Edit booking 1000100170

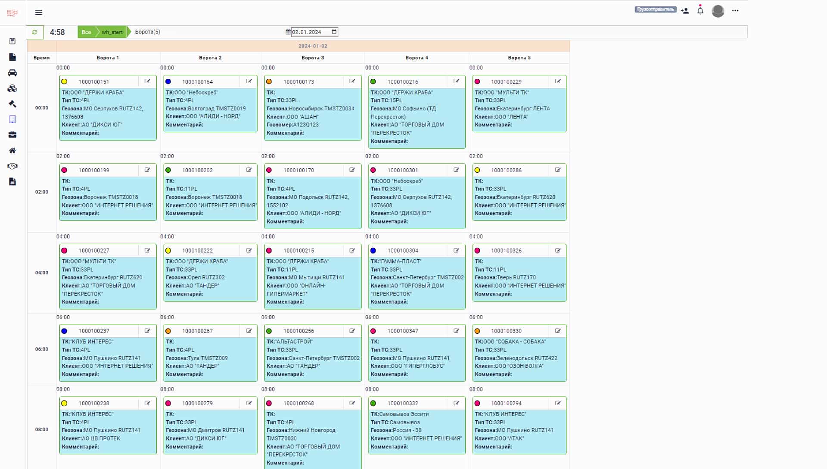[352, 170]
